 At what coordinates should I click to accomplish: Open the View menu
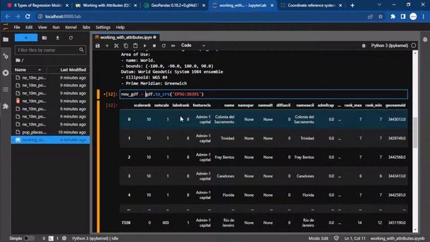pyautogui.click(x=42, y=28)
